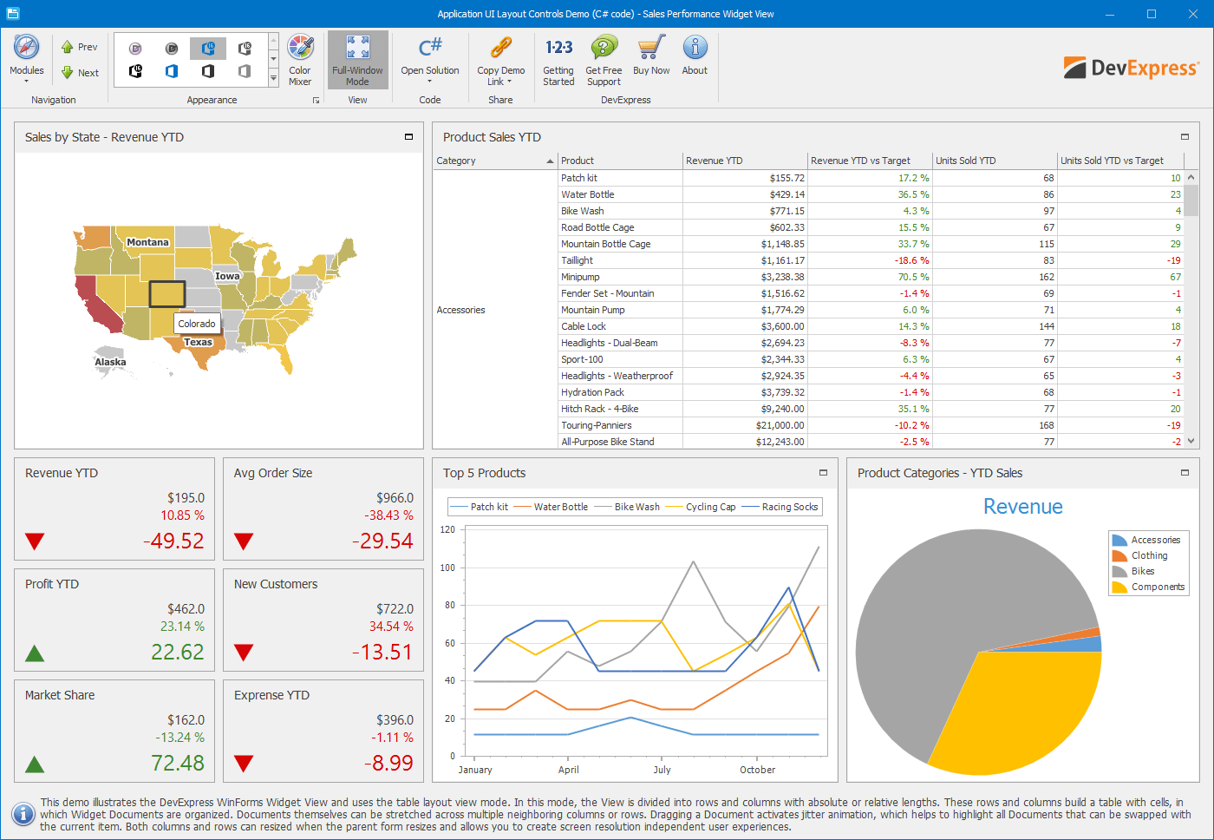The height and width of the screenshot is (840, 1214).
Task: Click the Get Free Support icon
Action: [604, 48]
